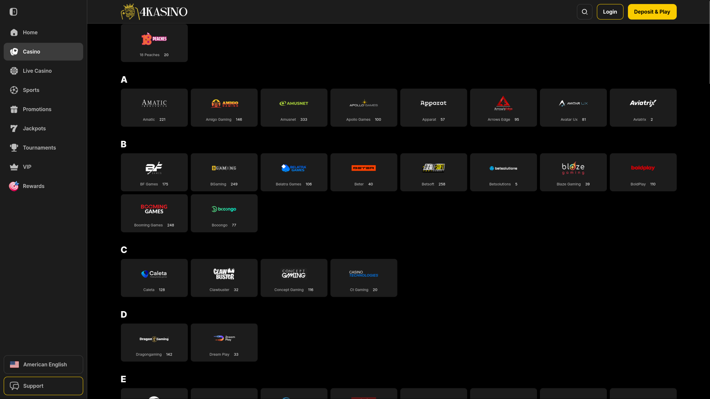This screenshot has width=710, height=399.
Task: Click the VIP crown icon
Action: pyautogui.click(x=14, y=167)
